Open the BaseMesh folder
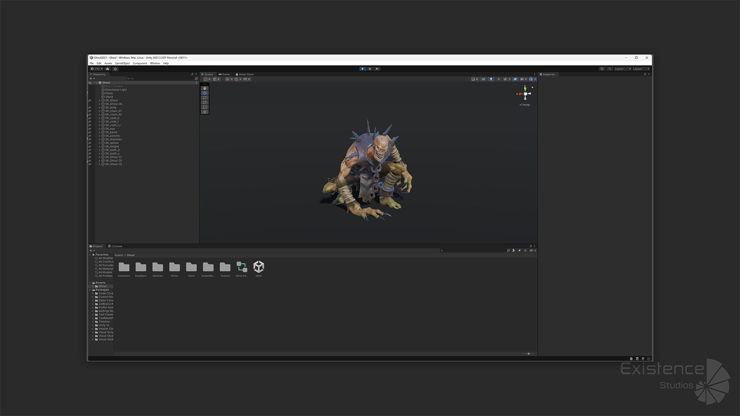 [x=141, y=269]
